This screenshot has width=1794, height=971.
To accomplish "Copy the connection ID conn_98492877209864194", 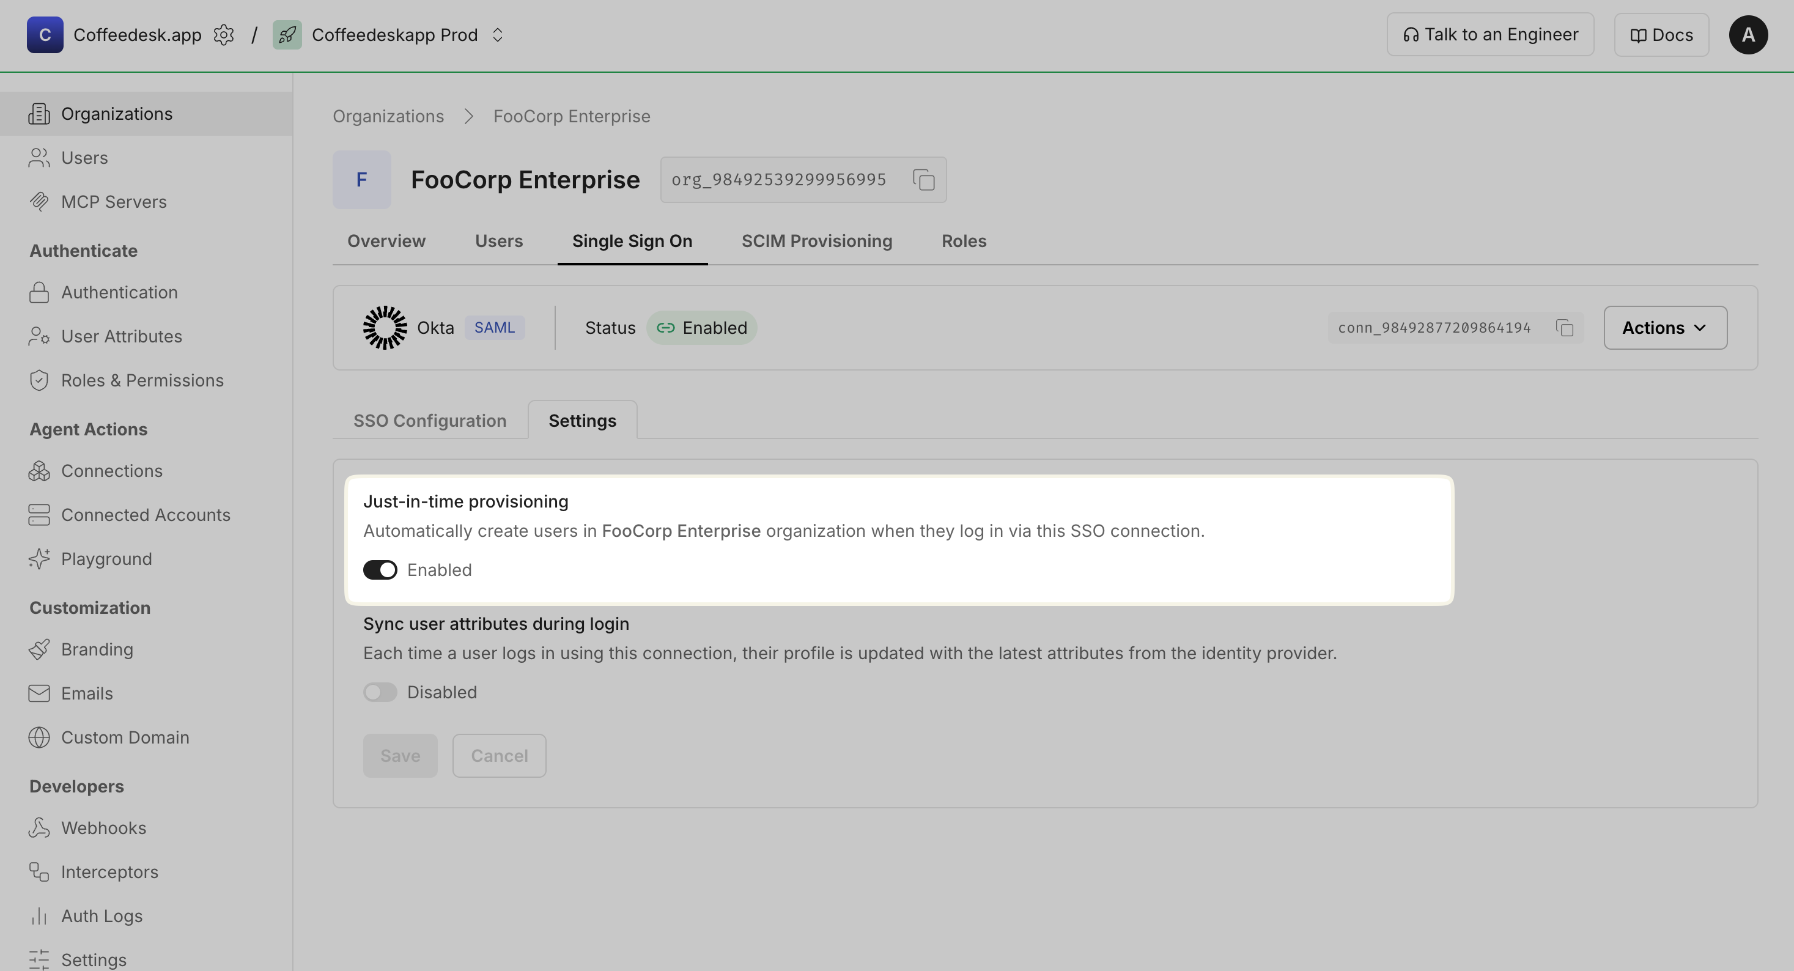I will (1564, 328).
